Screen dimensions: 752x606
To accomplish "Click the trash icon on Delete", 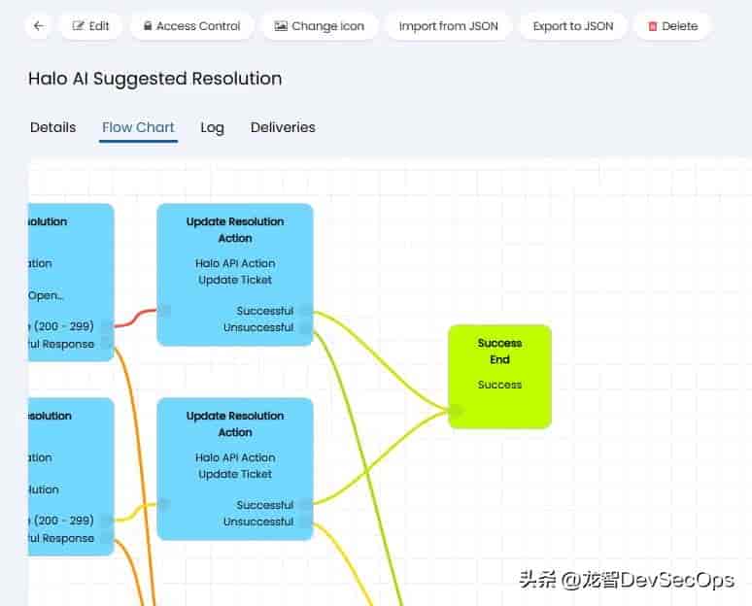I will pos(652,26).
